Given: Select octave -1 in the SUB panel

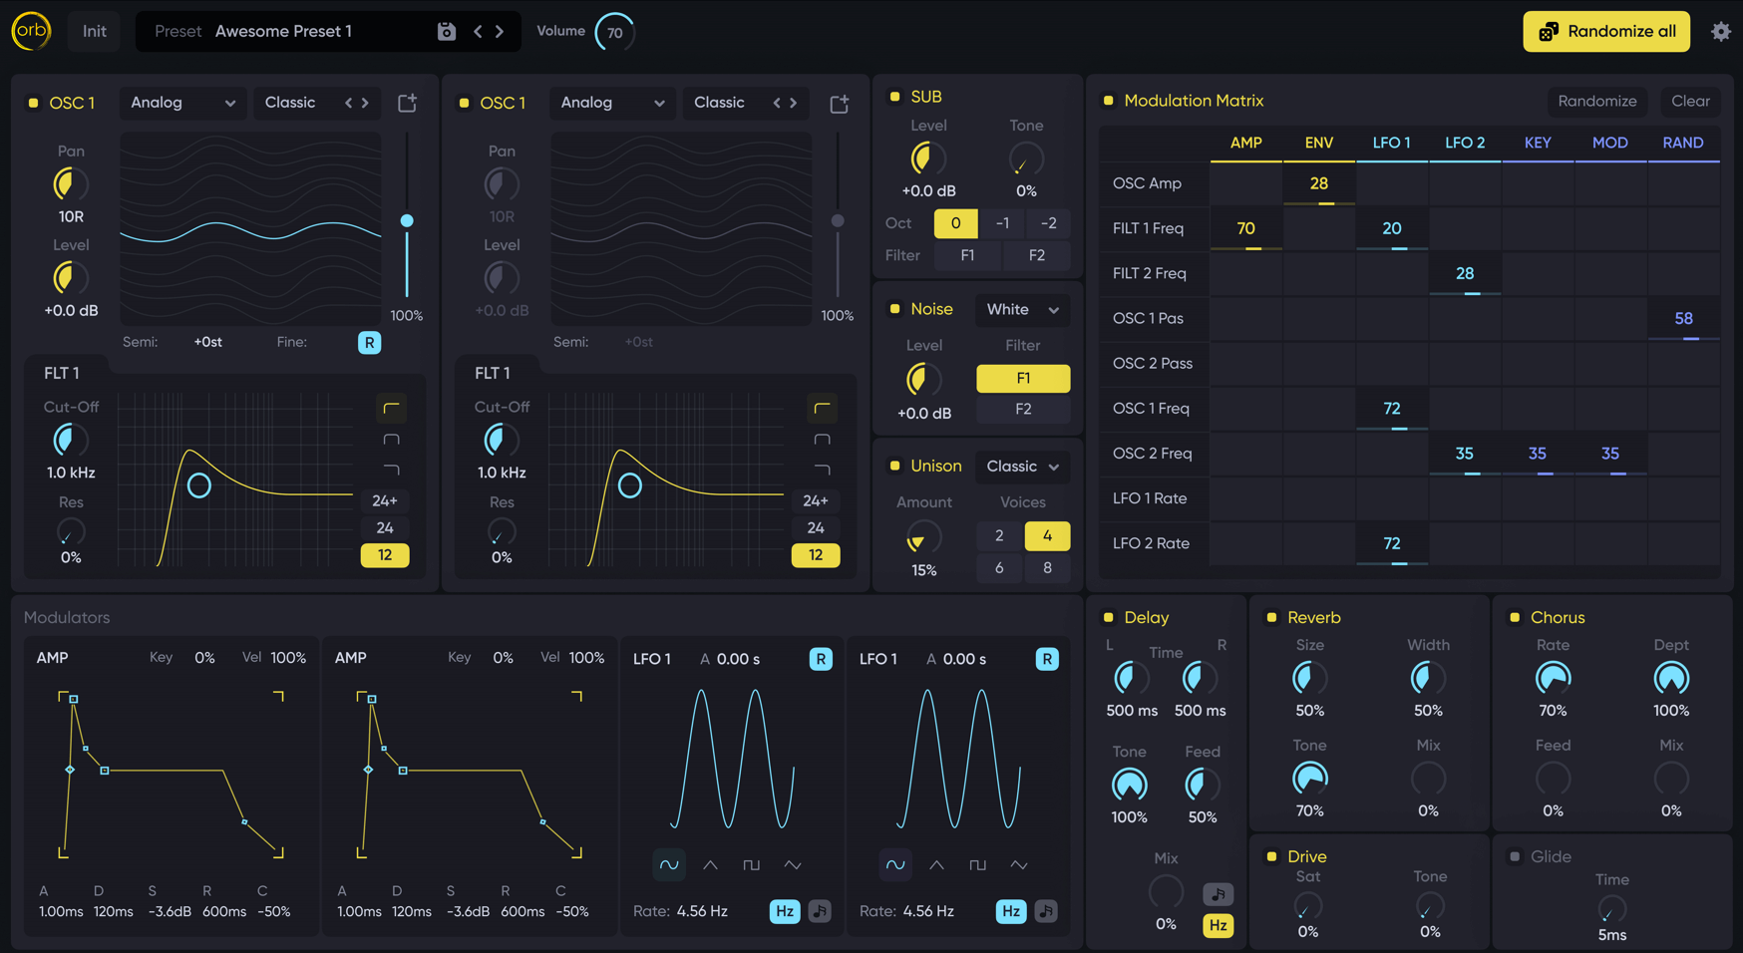Looking at the screenshot, I should coord(1001,223).
